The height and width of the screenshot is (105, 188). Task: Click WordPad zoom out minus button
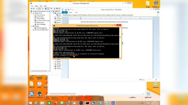(144, 80)
